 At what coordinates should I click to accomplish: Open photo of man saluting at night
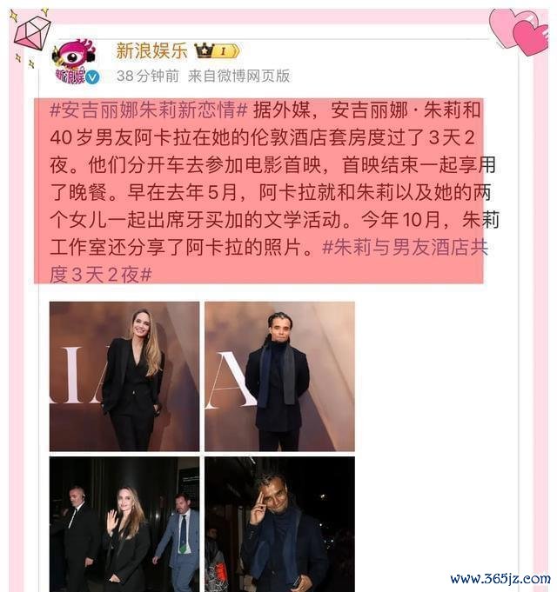(279, 524)
